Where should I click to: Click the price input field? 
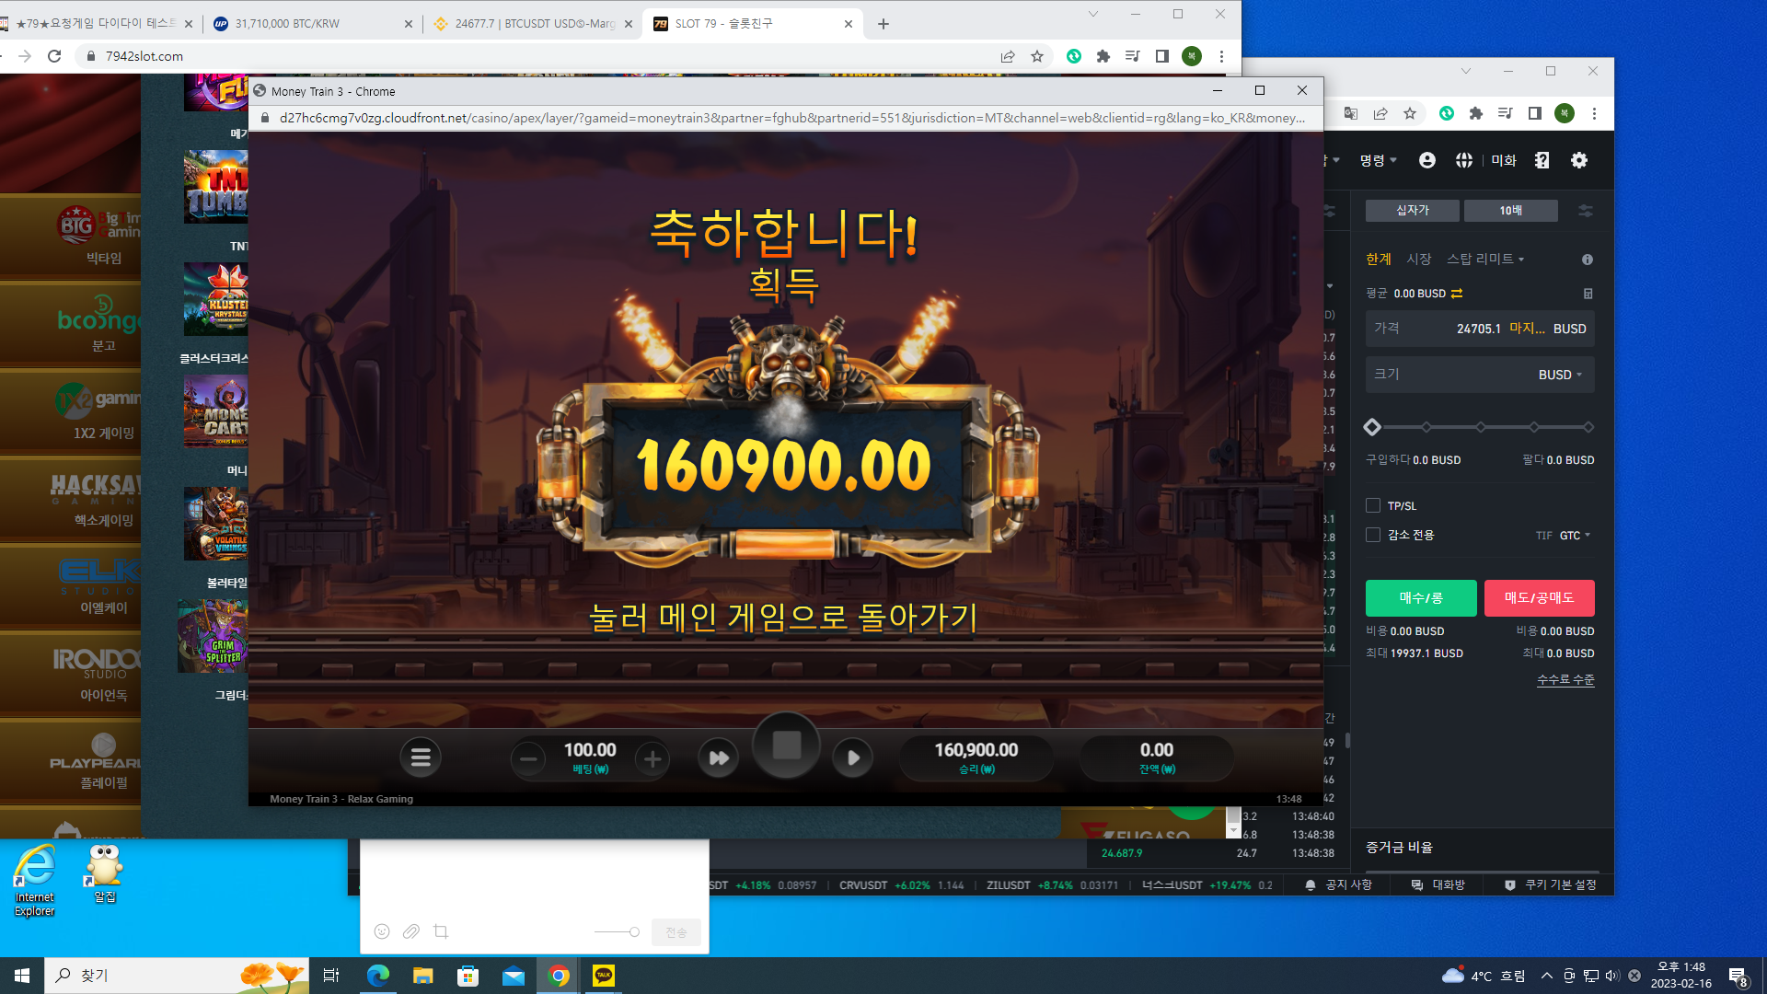point(1480,329)
